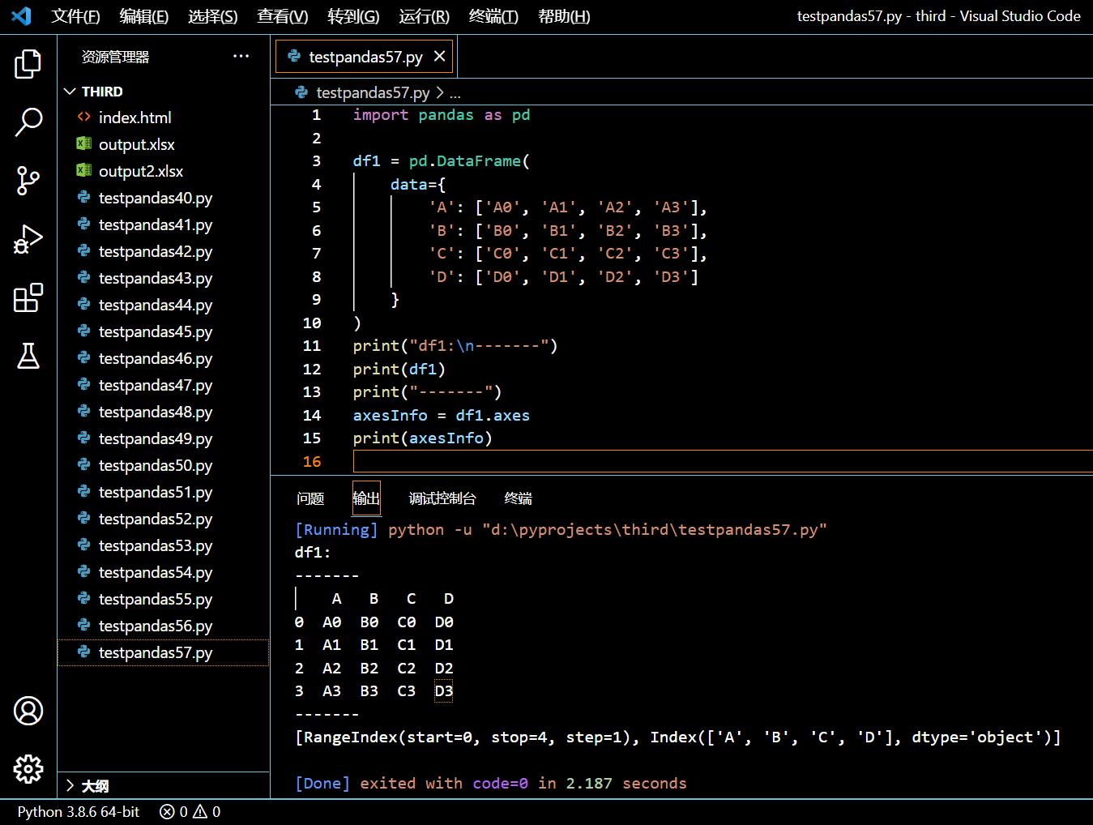Viewport: 1093px width, 825px height.
Task: Open testpandas51.py in explorer
Action: [x=164, y=492]
